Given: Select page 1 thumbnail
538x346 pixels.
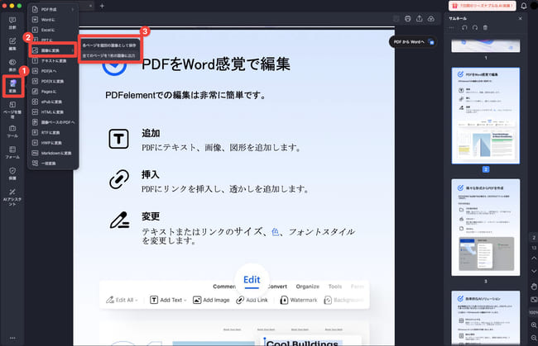Looking at the screenshot, I should 486,46.
